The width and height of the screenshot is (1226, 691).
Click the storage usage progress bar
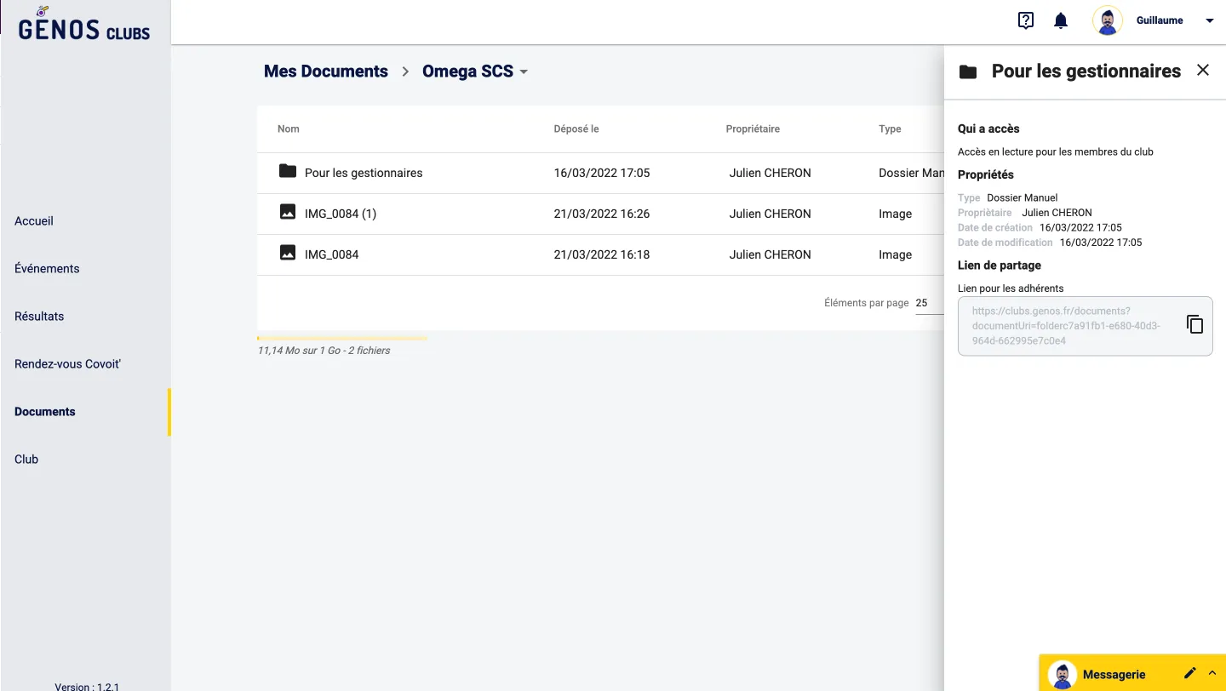(341, 339)
